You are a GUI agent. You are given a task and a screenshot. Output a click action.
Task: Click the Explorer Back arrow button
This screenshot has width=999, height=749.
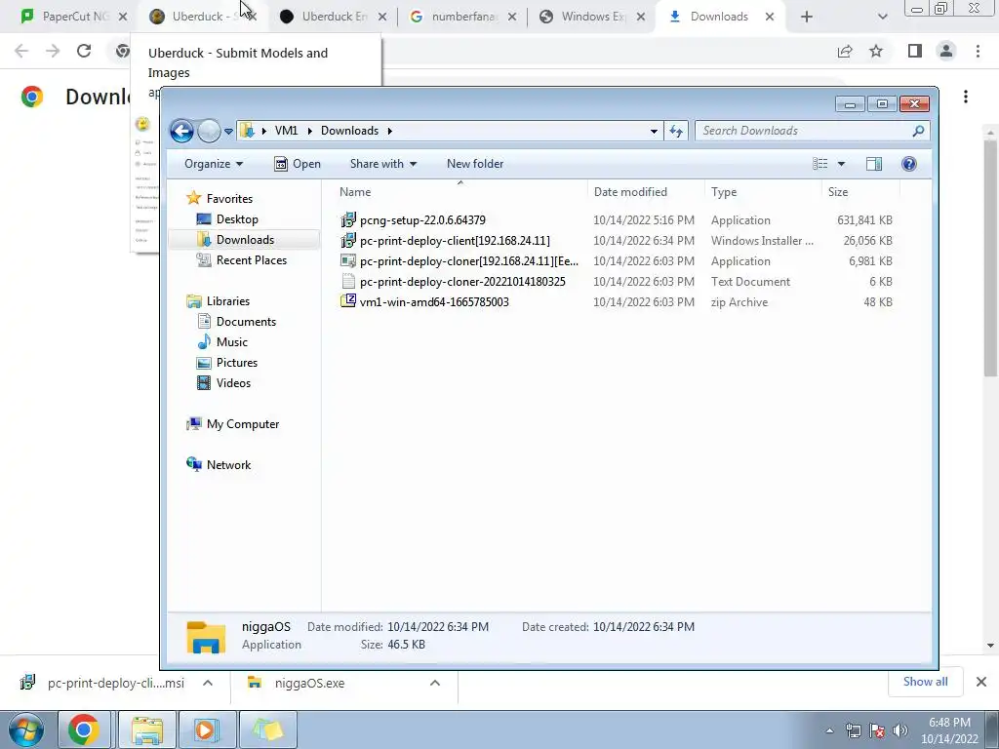pos(181,132)
